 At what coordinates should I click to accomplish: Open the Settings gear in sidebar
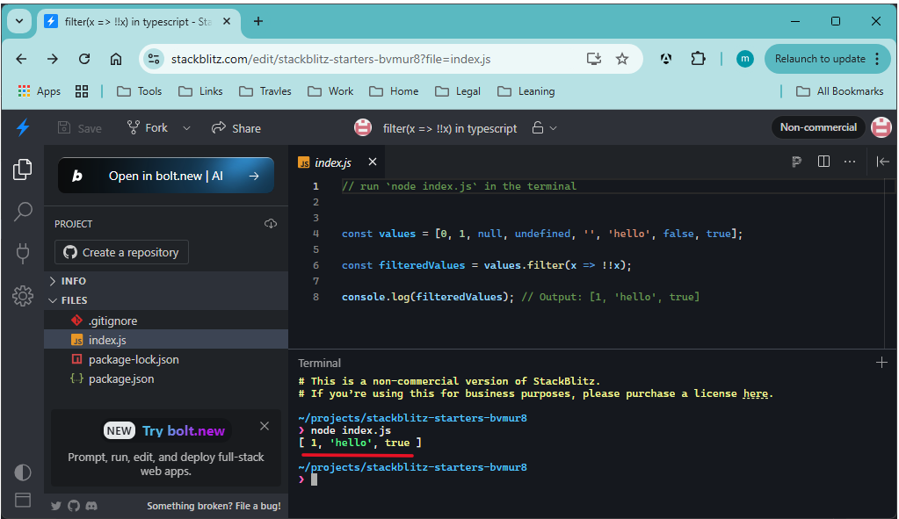(x=23, y=297)
